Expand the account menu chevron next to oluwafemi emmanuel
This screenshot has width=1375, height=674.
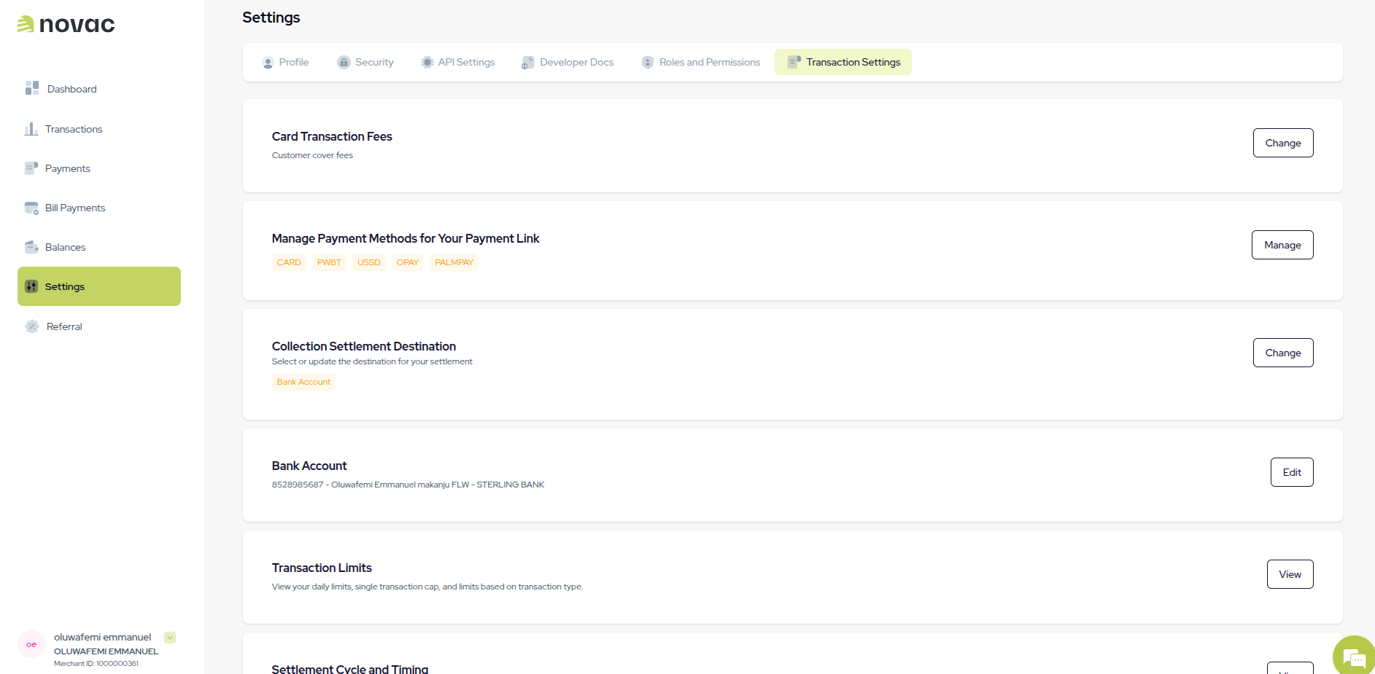point(169,637)
